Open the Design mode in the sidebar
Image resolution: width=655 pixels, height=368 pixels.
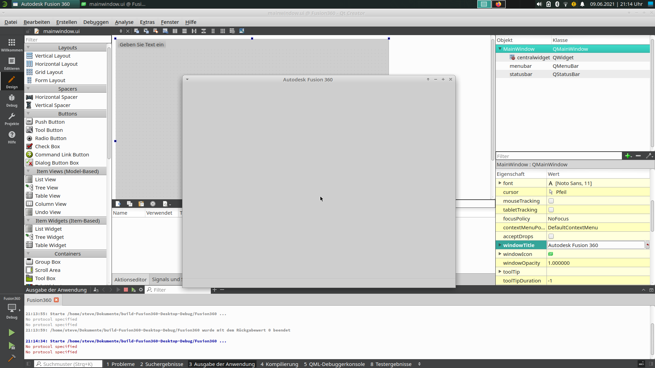pyautogui.click(x=12, y=81)
